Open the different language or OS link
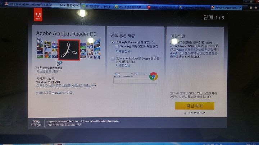This screenshot has height=145, width=259. (66, 86)
